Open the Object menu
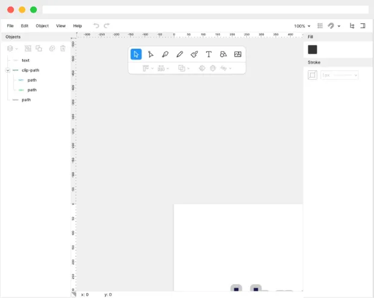This screenshot has width=374, height=298. click(x=42, y=26)
